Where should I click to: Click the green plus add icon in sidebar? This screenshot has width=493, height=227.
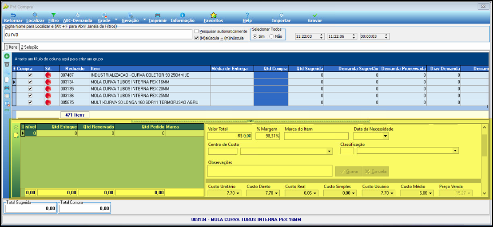coord(7,56)
